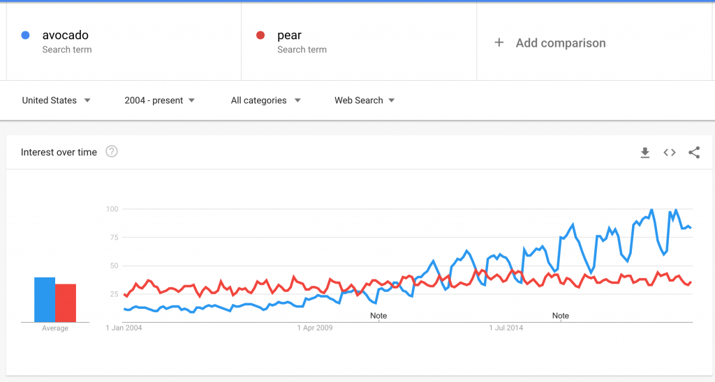Click the red pear color dot
Screen dimensions: 715x382
260,35
